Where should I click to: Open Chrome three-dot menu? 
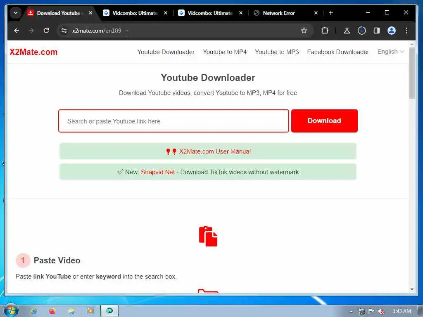coord(406,31)
